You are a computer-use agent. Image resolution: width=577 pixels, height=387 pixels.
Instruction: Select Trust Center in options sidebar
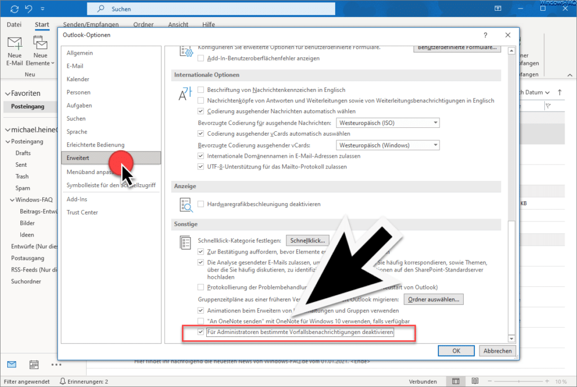82,212
